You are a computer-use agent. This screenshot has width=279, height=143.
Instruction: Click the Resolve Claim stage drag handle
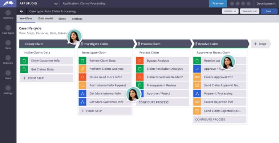click(x=196, y=44)
